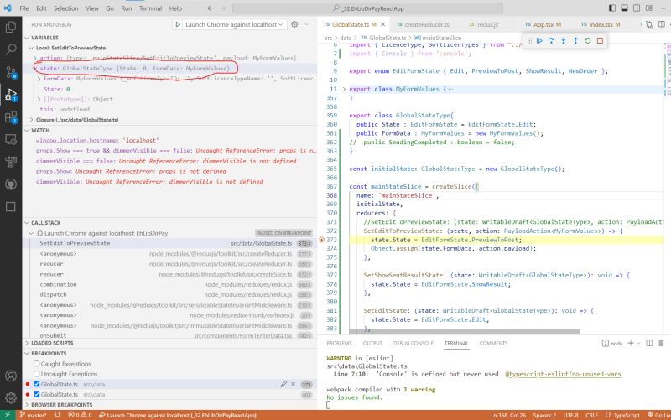Open the Run and Debug view icon
This screenshot has width=671, height=420.
click(x=11, y=95)
